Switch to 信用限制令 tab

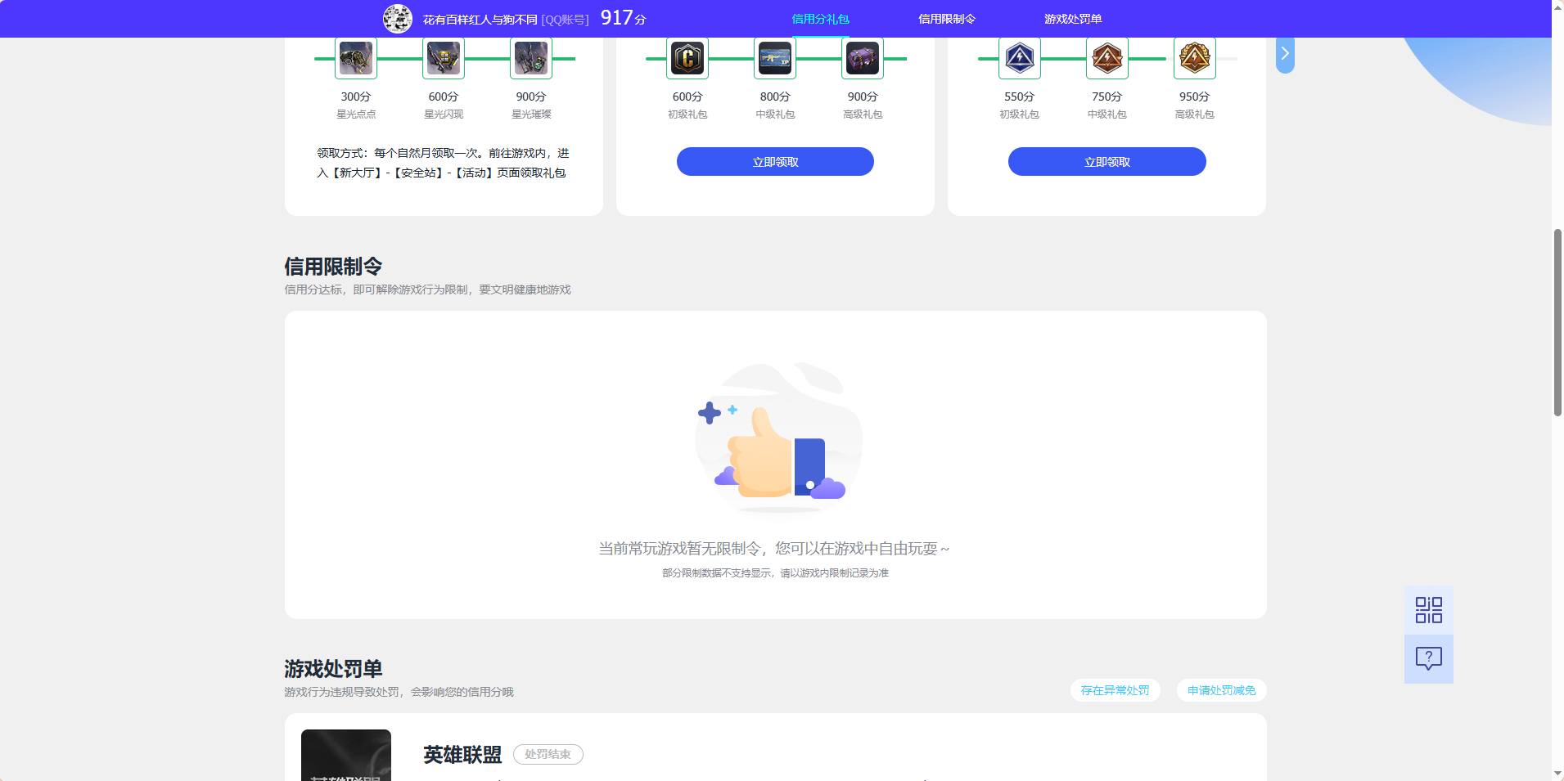(947, 19)
